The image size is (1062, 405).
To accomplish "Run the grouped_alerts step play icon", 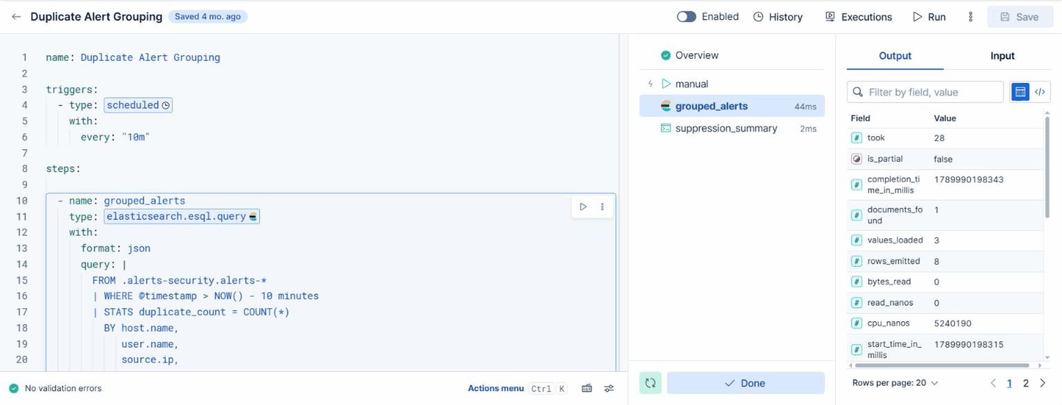I will [583, 206].
